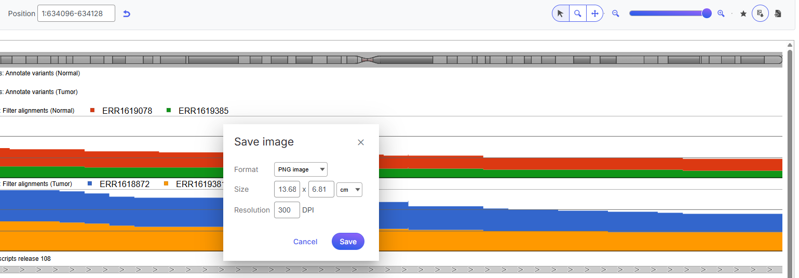Click the zoom in magnifier icon

[721, 14]
